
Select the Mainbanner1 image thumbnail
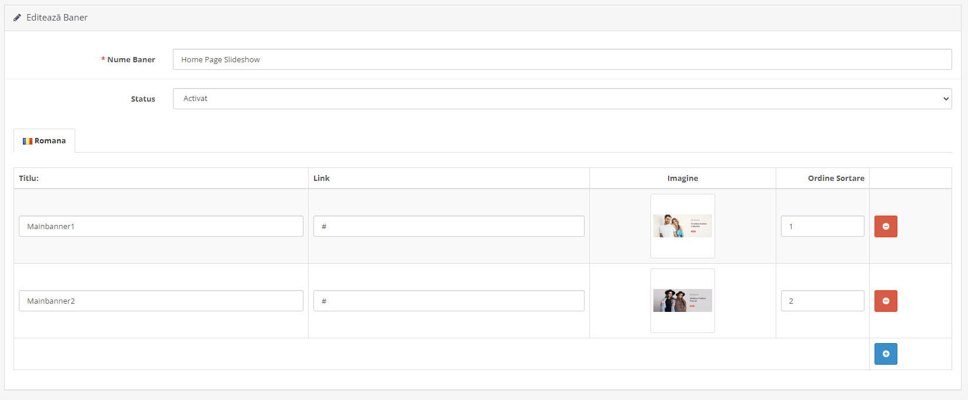pos(683,226)
